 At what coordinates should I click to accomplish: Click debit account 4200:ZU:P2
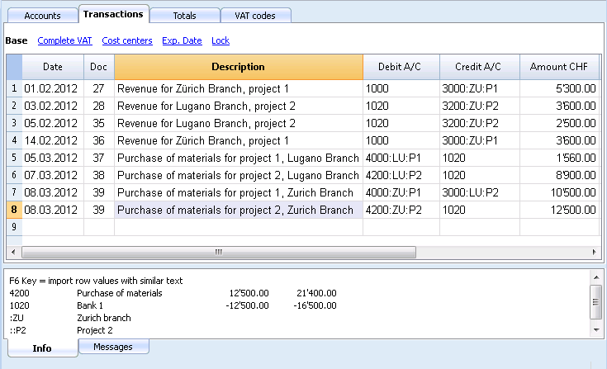(401, 210)
